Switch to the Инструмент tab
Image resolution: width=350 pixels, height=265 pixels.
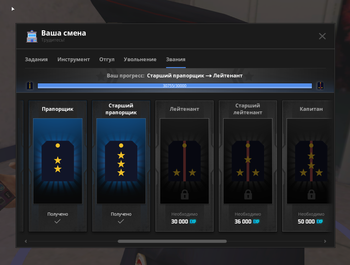pyautogui.click(x=74, y=60)
